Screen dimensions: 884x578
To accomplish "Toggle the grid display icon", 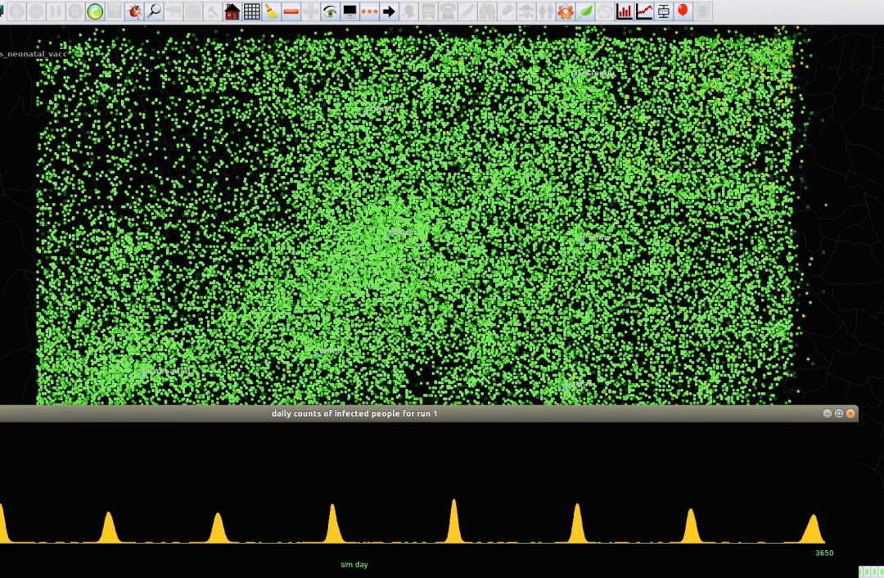I will (x=252, y=11).
